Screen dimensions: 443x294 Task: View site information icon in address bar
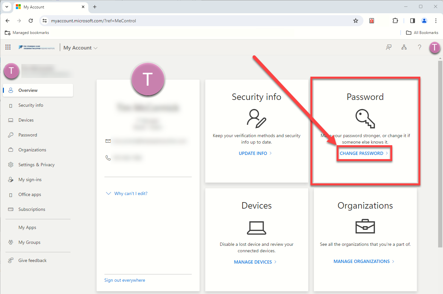click(45, 21)
